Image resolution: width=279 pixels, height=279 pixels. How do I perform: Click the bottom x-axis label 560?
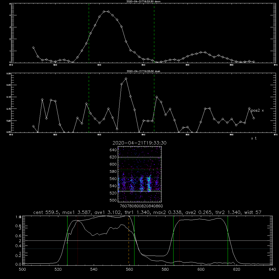pos(129,270)
